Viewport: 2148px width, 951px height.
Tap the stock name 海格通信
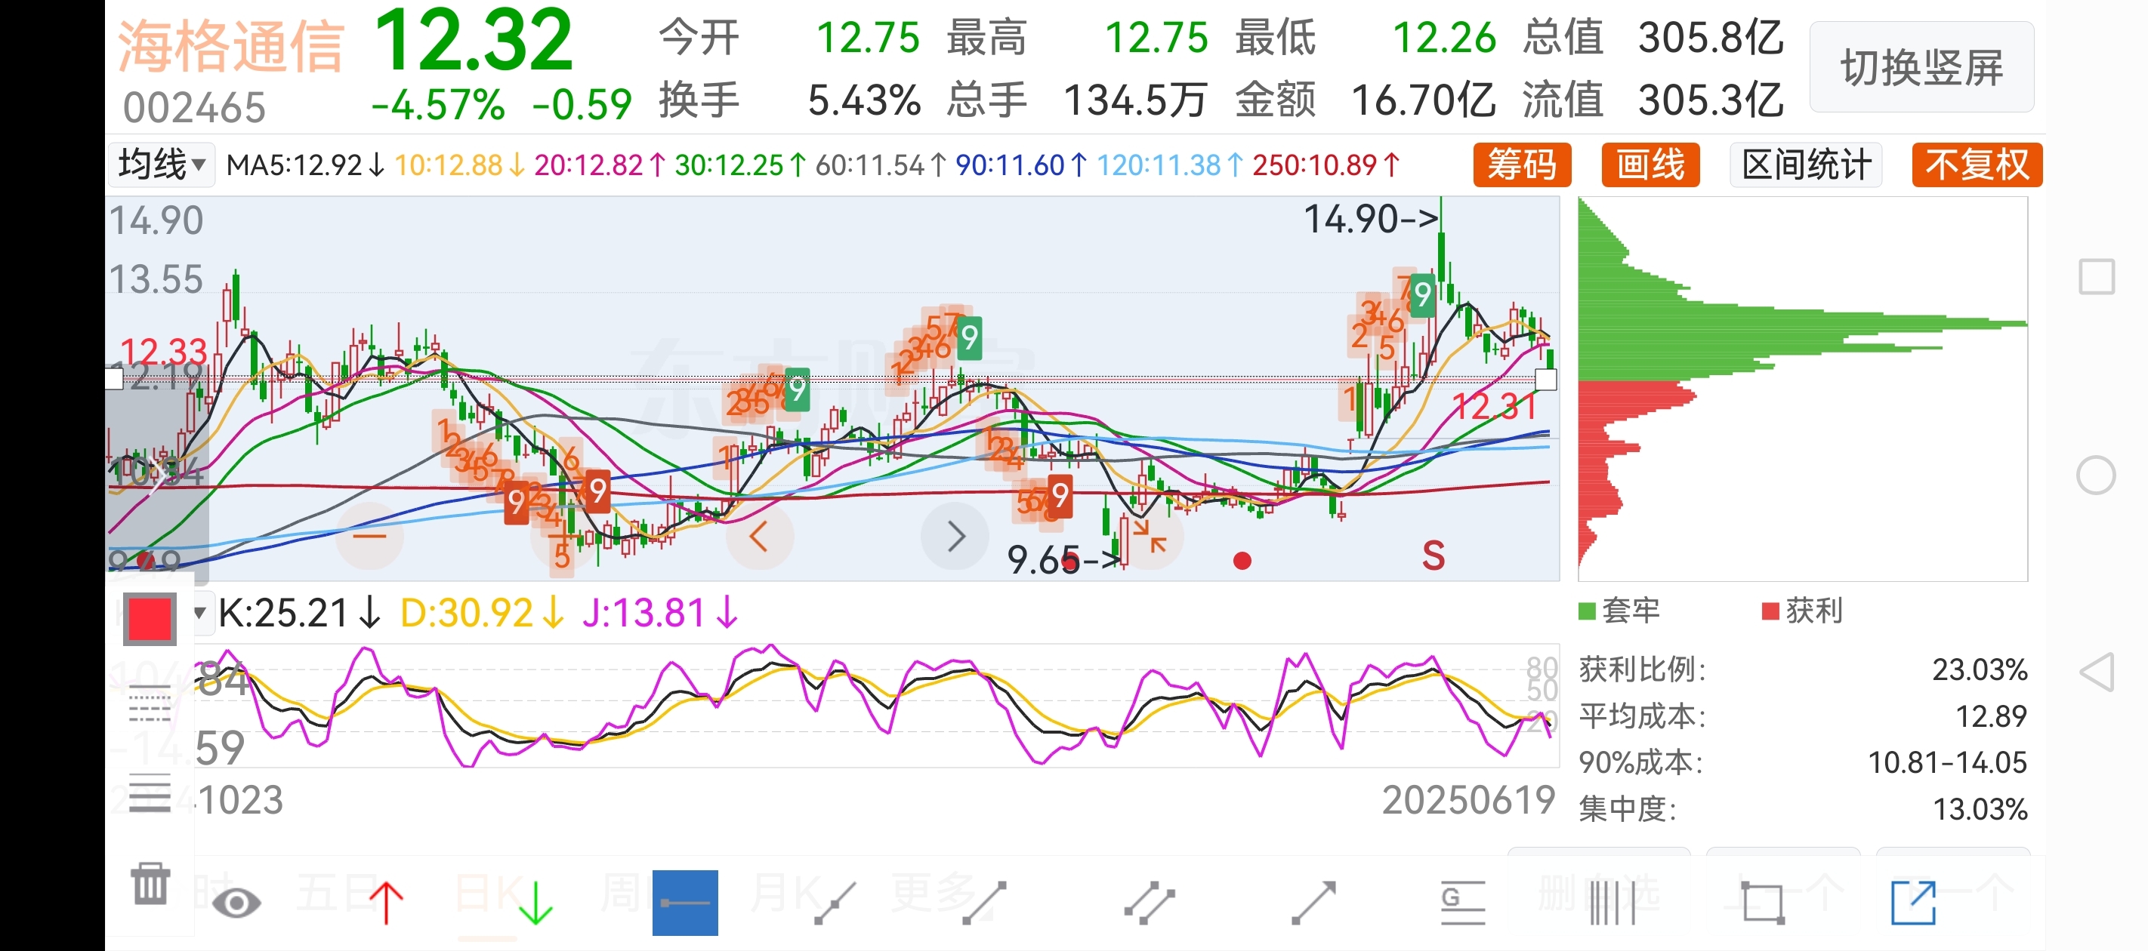(230, 46)
